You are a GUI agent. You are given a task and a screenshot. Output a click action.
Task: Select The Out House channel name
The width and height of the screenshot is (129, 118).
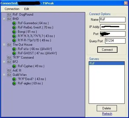coord(23,45)
